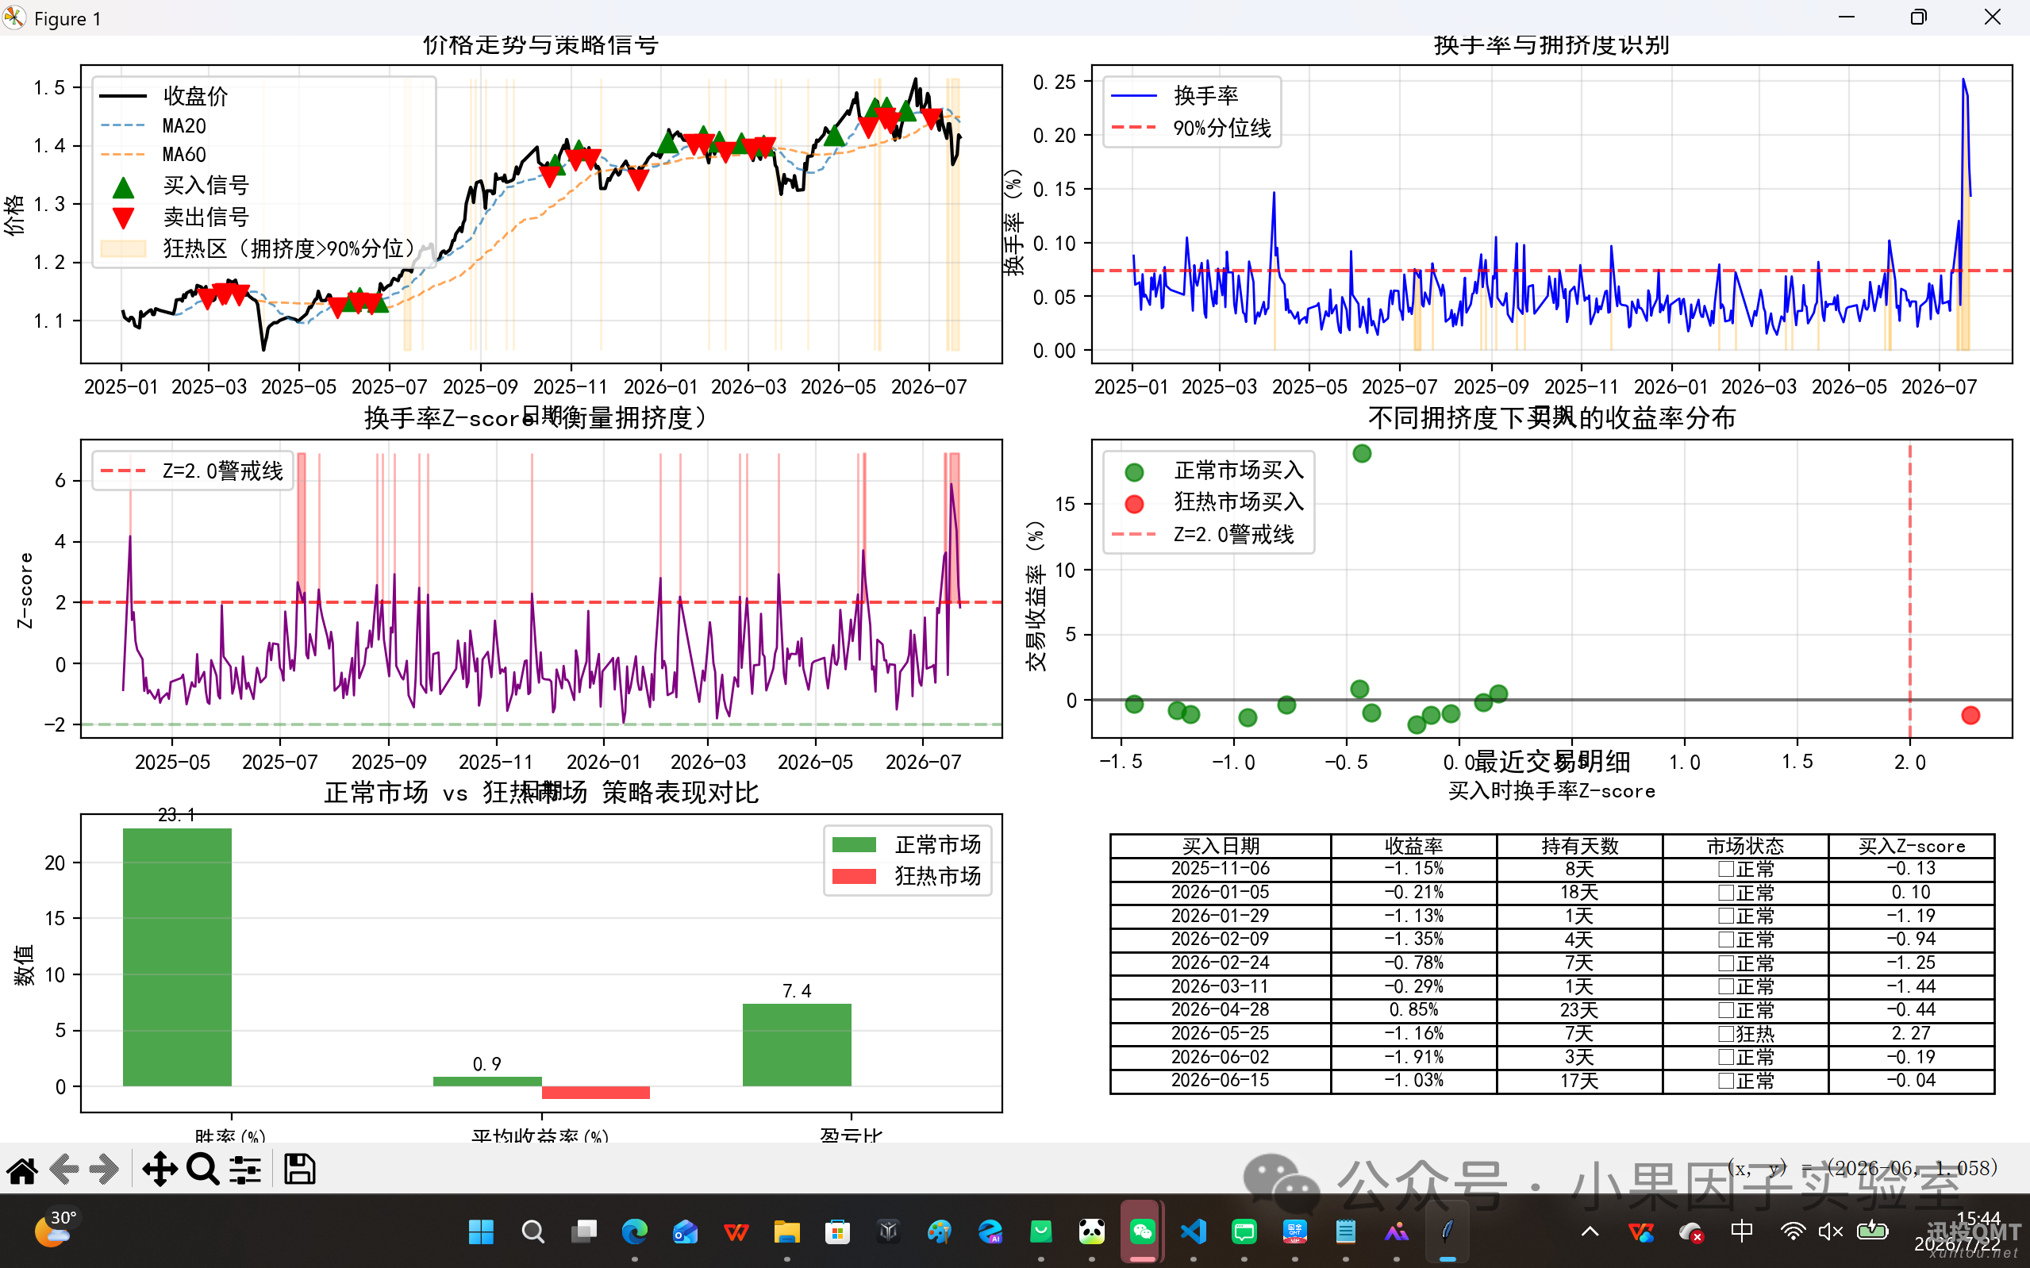Open Microsoft Edge from the taskbar
2030x1268 pixels.
635,1231
